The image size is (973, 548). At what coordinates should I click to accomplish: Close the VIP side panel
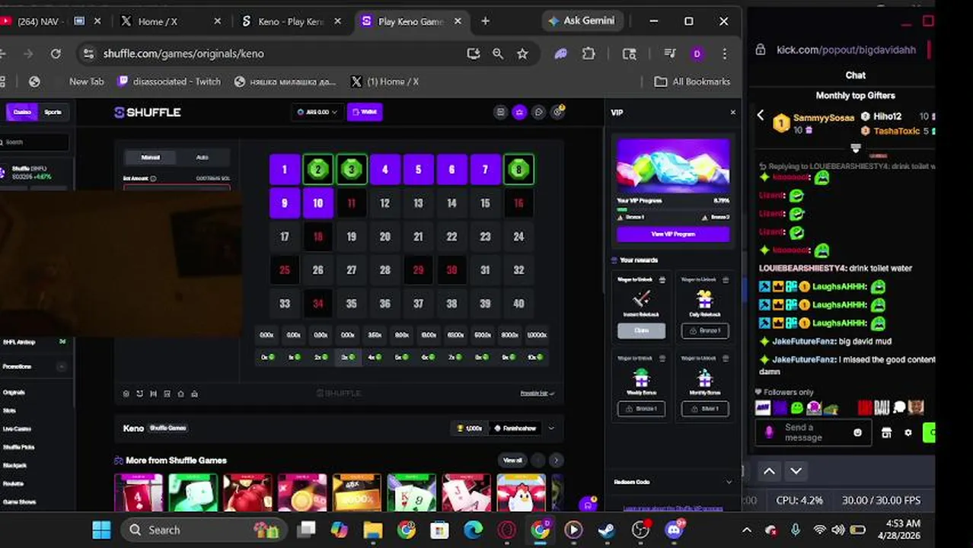732,113
